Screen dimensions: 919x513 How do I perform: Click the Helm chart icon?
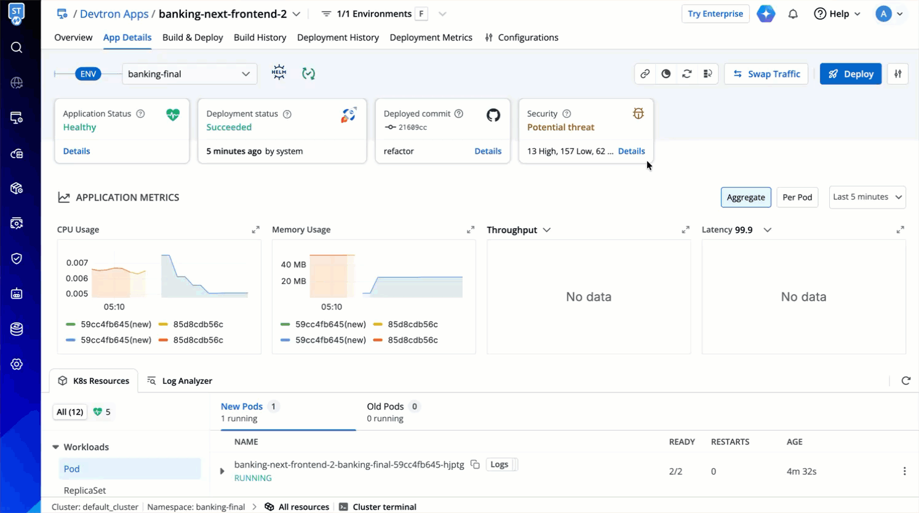[x=279, y=73]
